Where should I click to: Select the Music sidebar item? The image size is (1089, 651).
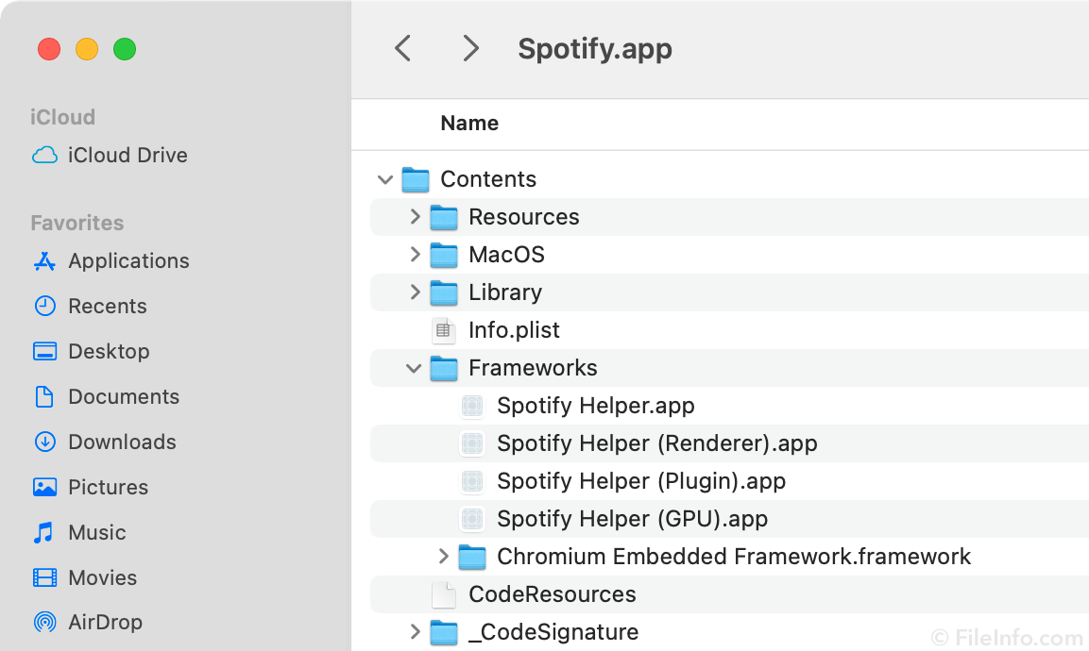tap(96, 532)
